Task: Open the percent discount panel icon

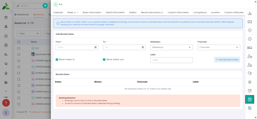Action: (x=249, y=39)
